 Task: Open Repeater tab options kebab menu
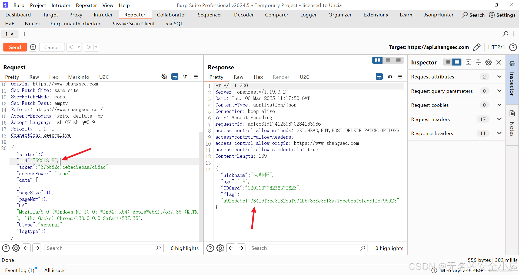514,34
